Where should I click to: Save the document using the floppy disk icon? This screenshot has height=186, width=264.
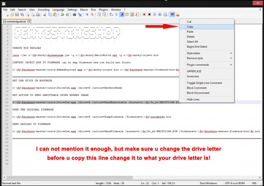(17, 15)
